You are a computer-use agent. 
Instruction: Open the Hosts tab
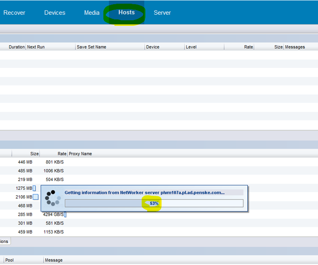pos(126,12)
